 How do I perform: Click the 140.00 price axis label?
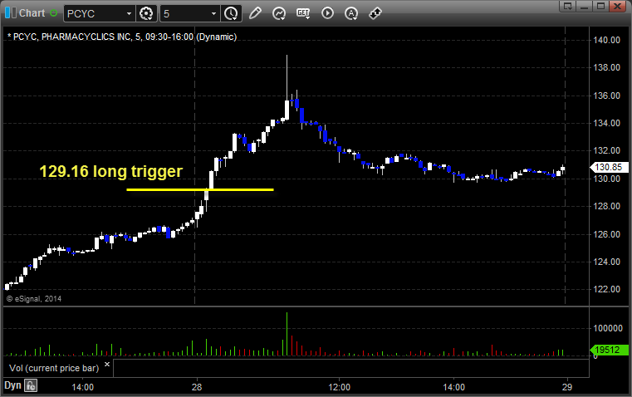pos(606,40)
